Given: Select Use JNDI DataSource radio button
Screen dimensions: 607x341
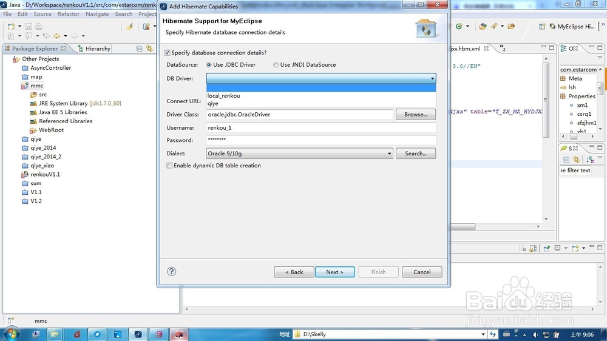Looking at the screenshot, I should [x=276, y=65].
